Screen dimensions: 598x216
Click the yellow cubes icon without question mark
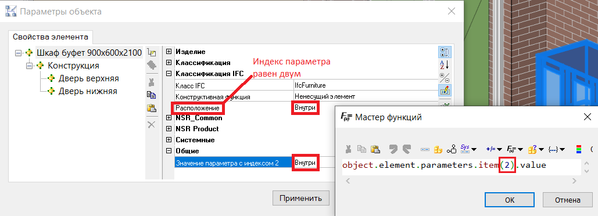[438, 149]
